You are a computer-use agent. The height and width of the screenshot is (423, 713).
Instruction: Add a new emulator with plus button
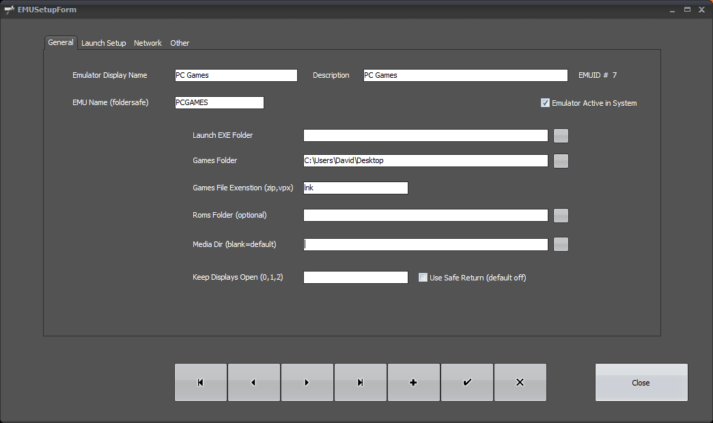pos(413,382)
